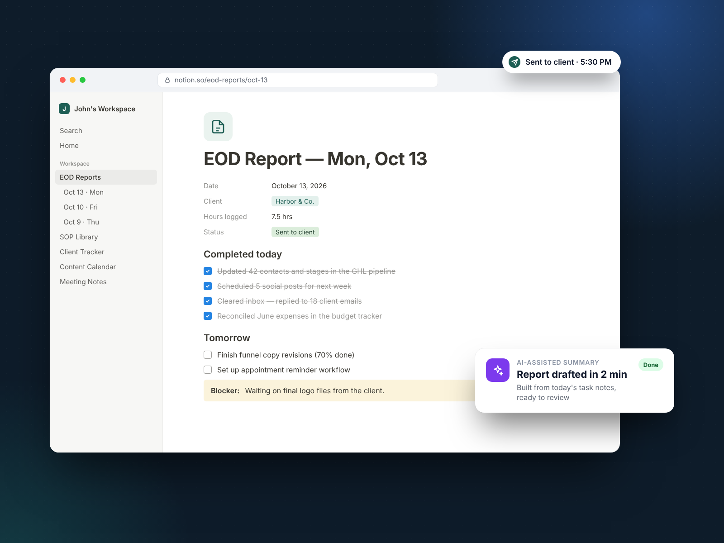The image size is (724, 543).
Task: Click the green maximize window button
Action: coord(83,80)
